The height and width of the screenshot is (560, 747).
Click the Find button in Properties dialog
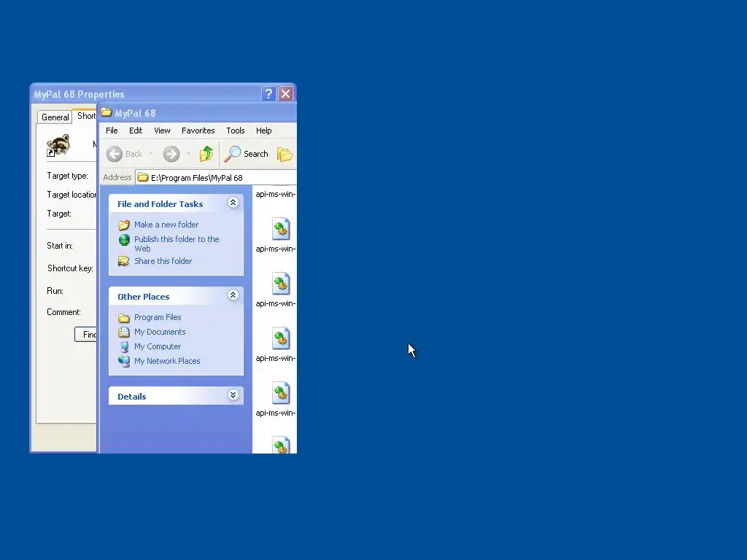click(x=86, y=334)
